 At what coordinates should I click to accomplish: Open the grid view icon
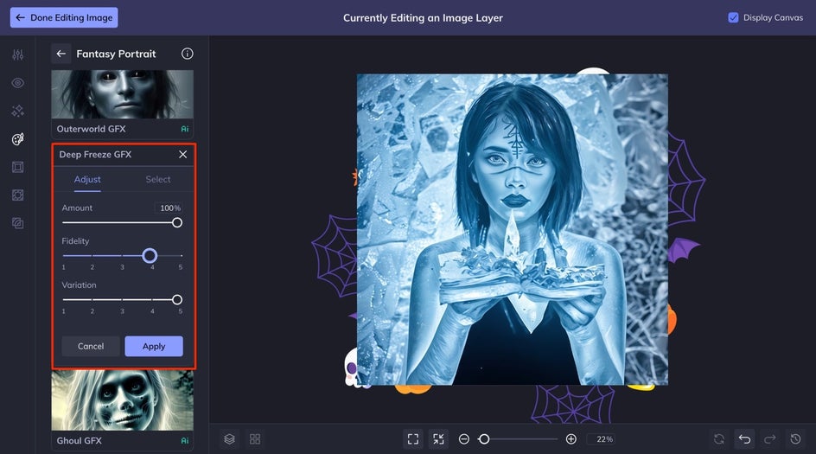pyautogui.click(x=255, y=439)
